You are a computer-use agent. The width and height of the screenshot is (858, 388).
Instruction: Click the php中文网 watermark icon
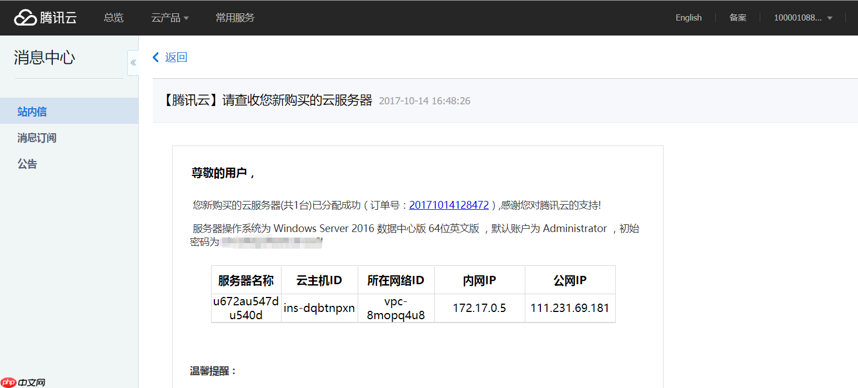tap(7, 382)
